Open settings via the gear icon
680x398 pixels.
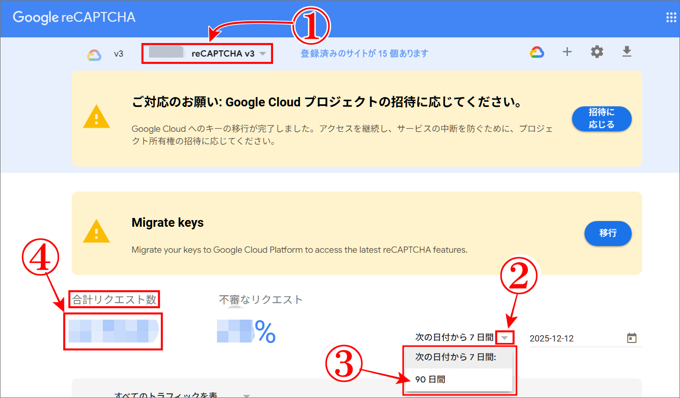[x=596, y=52]
